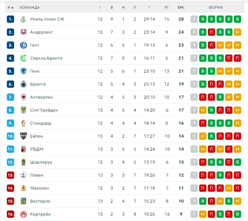Sort by the КОМАНДА column header

pyautogui.click(x=30, y=7)
